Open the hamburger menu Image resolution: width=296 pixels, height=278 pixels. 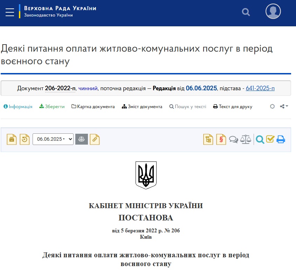[x=10, y=12]
